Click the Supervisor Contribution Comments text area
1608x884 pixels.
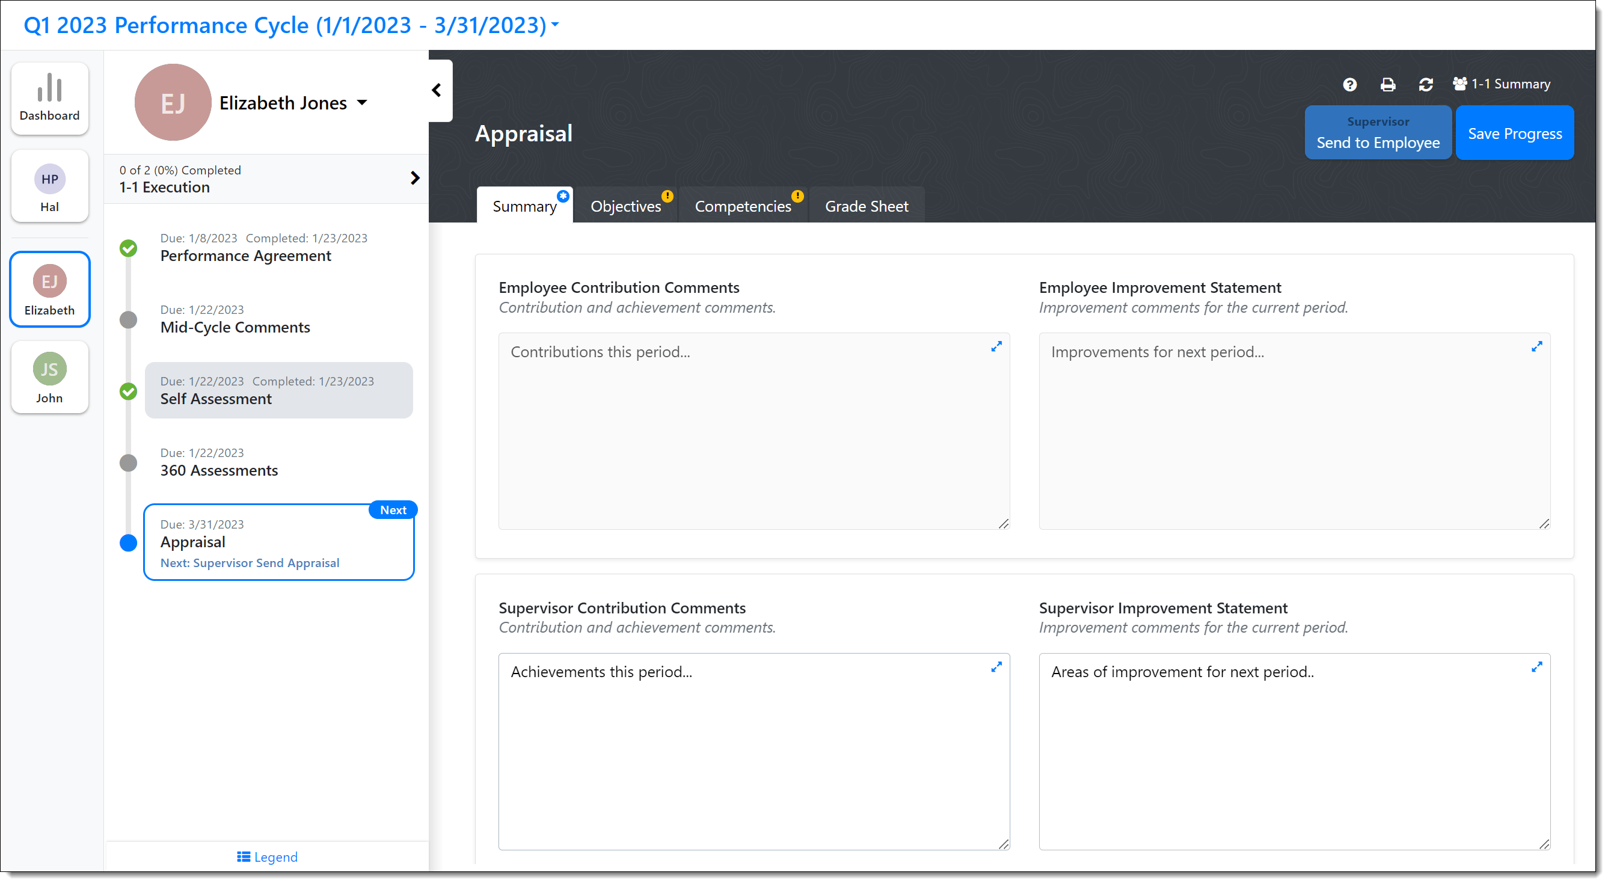(753, 751)
